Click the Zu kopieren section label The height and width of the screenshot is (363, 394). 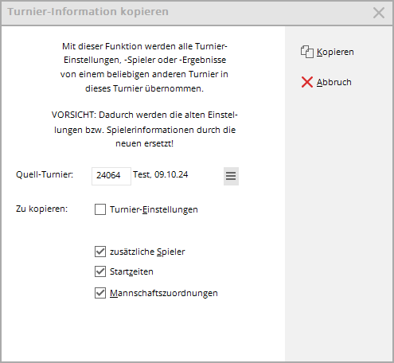coord(42,209)
